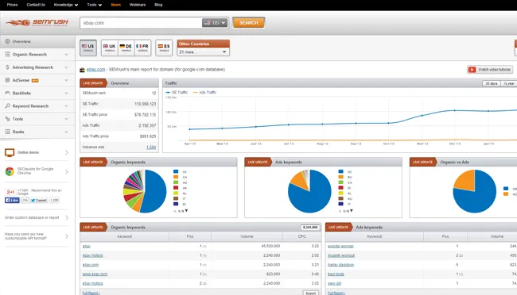Open the US country dropdown in search box

tap(215, 23)
